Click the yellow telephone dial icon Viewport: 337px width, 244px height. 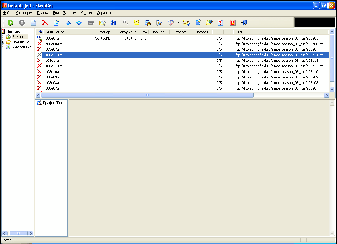tap(136, 22)
